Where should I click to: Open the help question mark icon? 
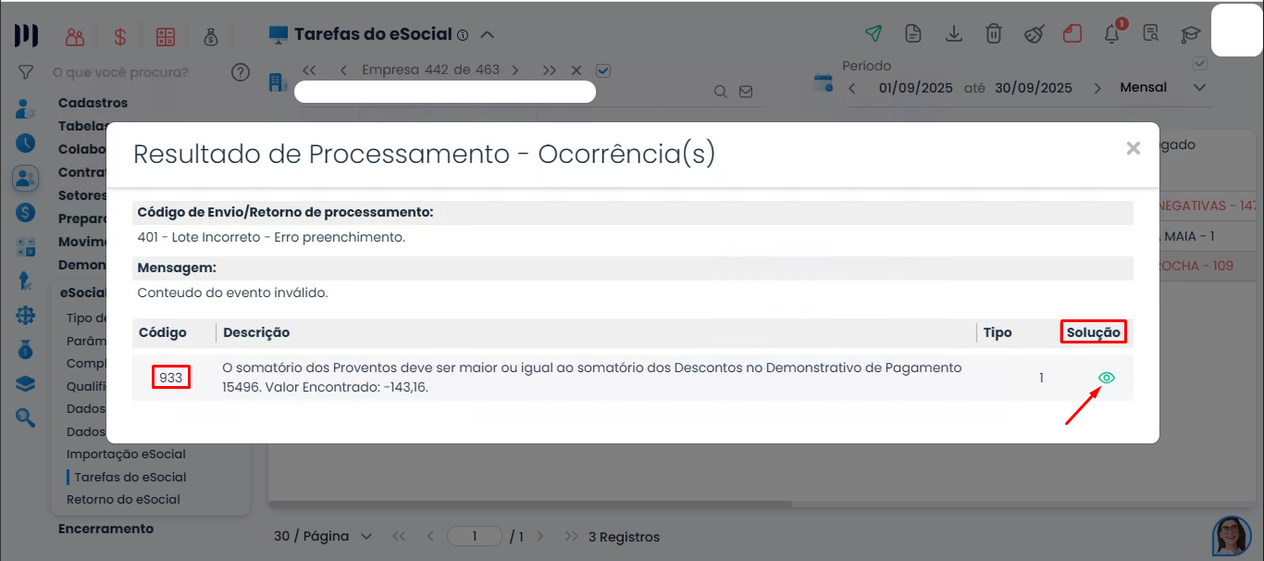point(241,72)
